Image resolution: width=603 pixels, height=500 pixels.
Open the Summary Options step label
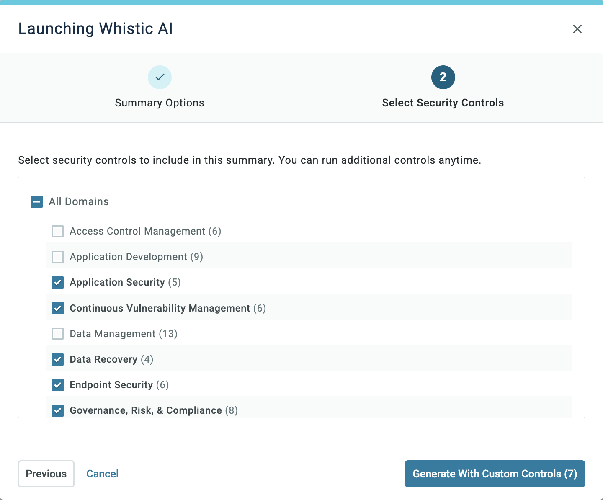coord(160,103)
